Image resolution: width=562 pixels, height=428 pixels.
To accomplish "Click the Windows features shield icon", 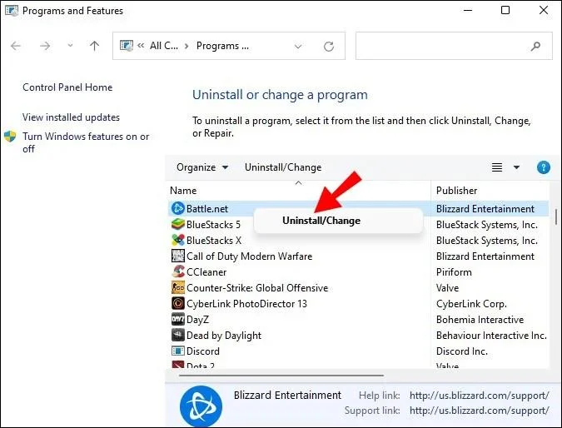I will (x=10, y=137).
